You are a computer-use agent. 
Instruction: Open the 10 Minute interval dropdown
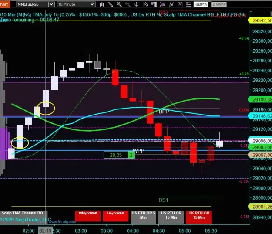(x=76, y=4)
